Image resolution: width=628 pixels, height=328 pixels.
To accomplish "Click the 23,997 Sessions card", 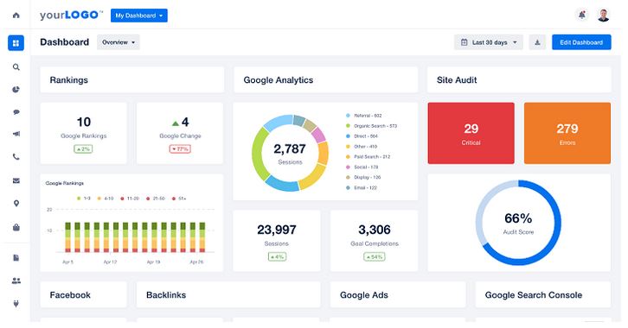I will click(277, 241).
